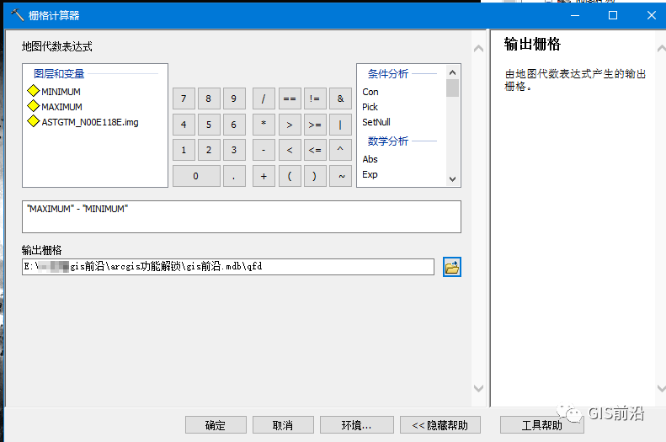The image size is (666, 442).
Task: Click the - subtraction button
Action: [264, 150]
